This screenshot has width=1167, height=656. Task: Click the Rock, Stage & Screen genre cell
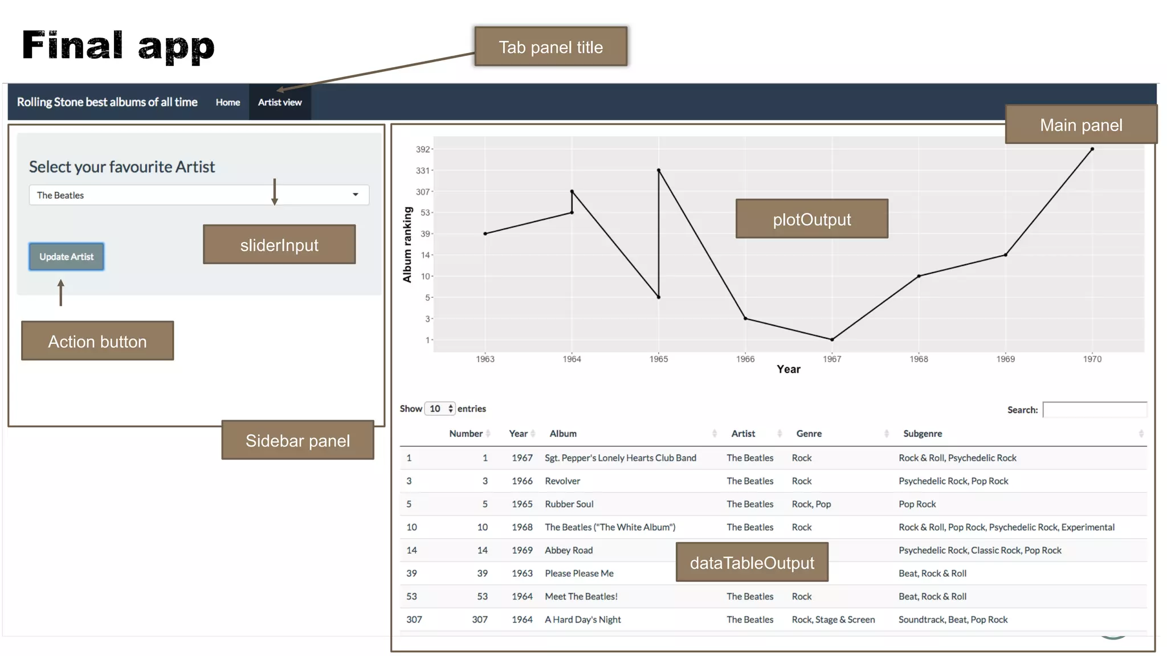[833, 620]
